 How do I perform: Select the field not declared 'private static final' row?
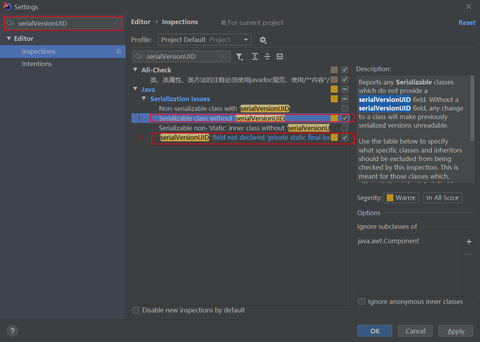click(241, 137)
